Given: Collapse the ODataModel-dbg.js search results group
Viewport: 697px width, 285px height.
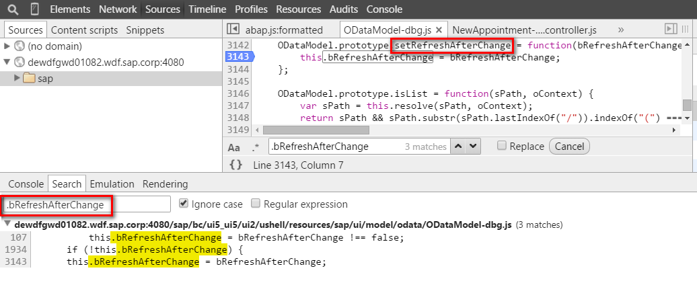Looking at the screenshot, I should coord(7,224).
